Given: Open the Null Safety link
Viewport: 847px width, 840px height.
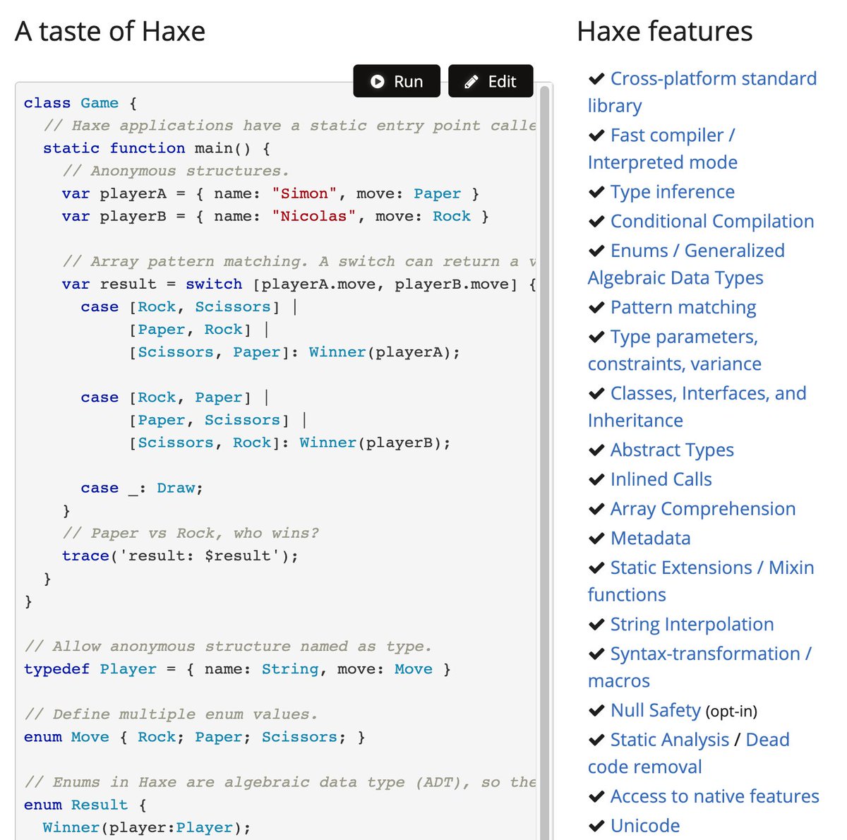Looking at the screenshot, I should [656, 710].
